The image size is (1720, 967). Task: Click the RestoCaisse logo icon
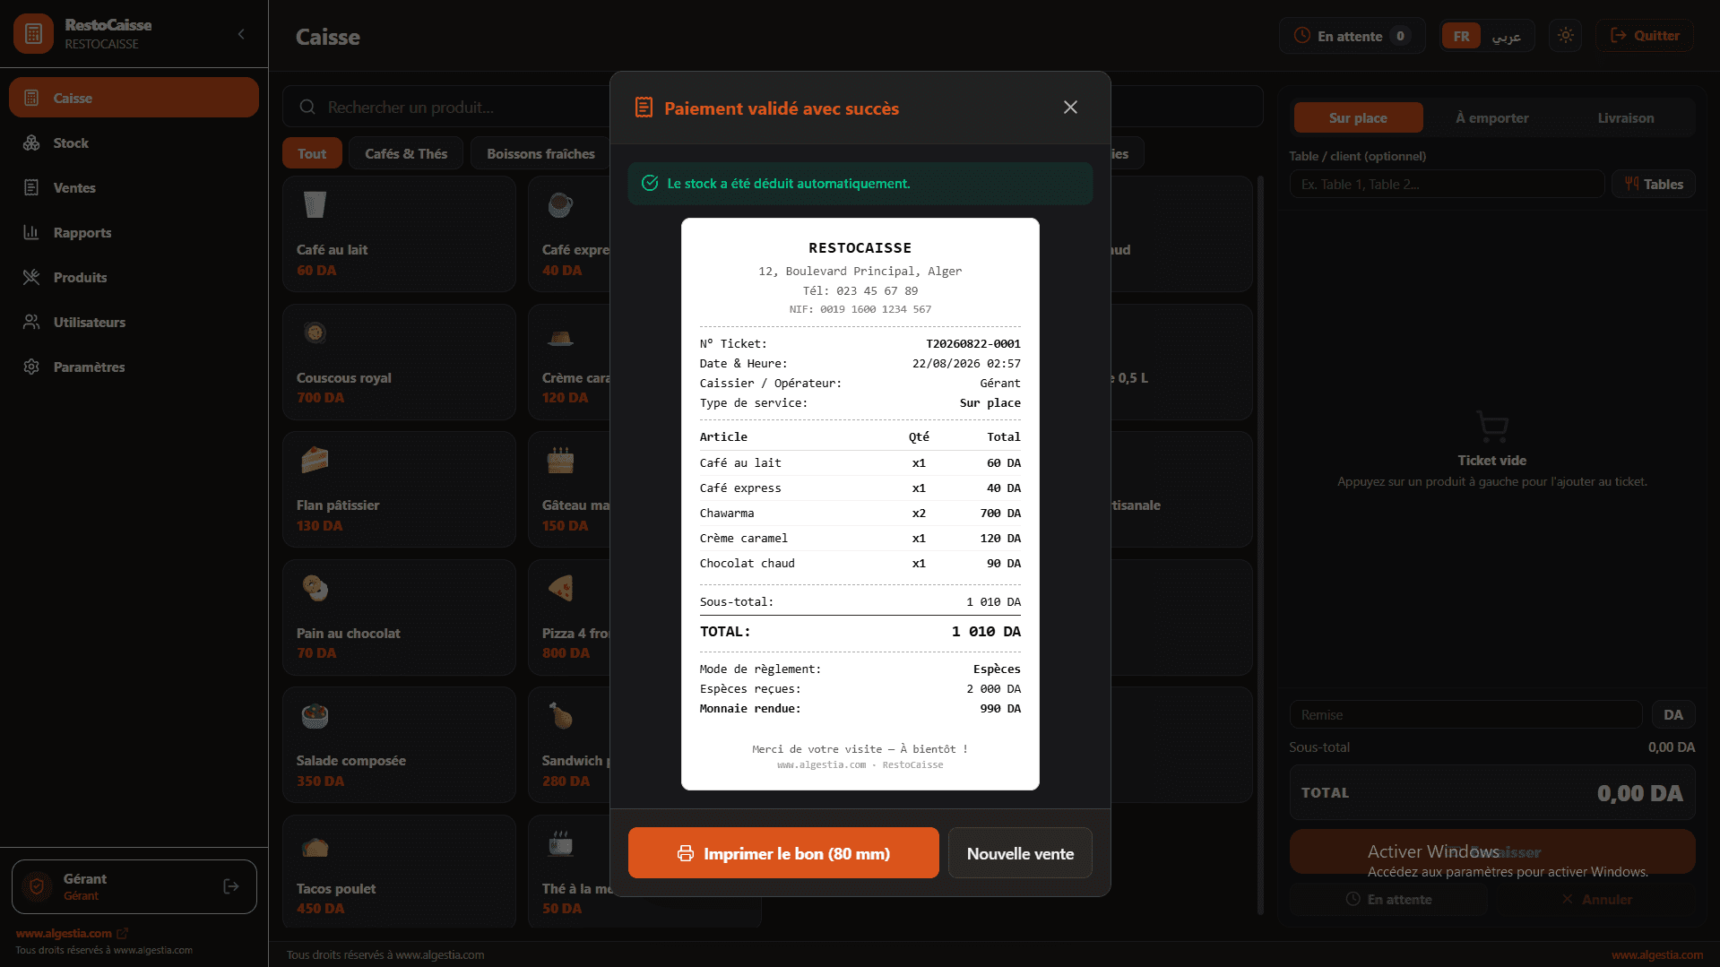(x=34, y=34)
